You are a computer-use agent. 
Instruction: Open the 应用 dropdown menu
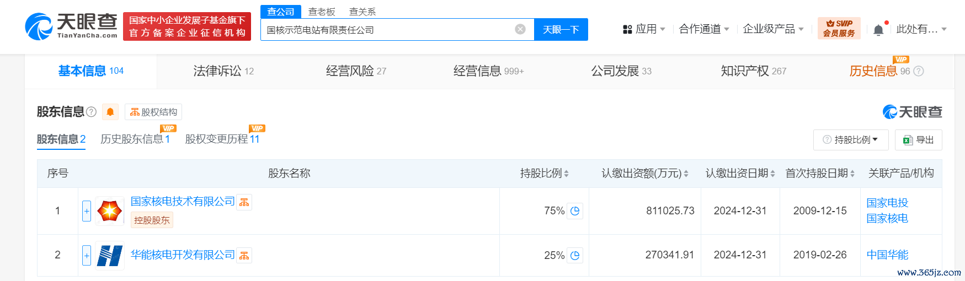(x=644, y=29)
